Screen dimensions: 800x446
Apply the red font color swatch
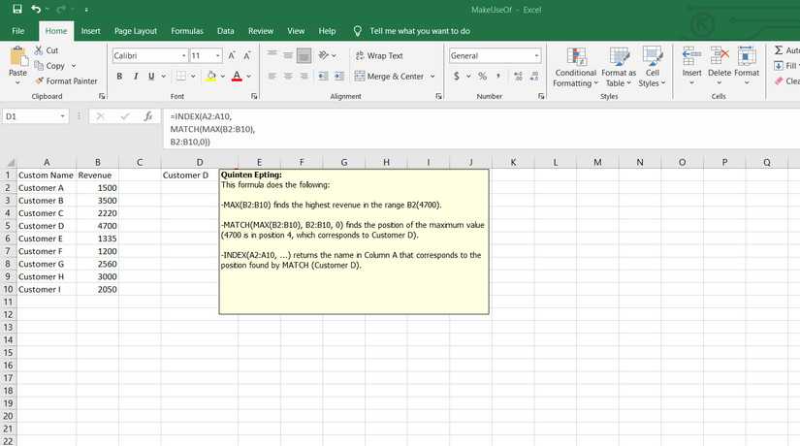(236, 77)
